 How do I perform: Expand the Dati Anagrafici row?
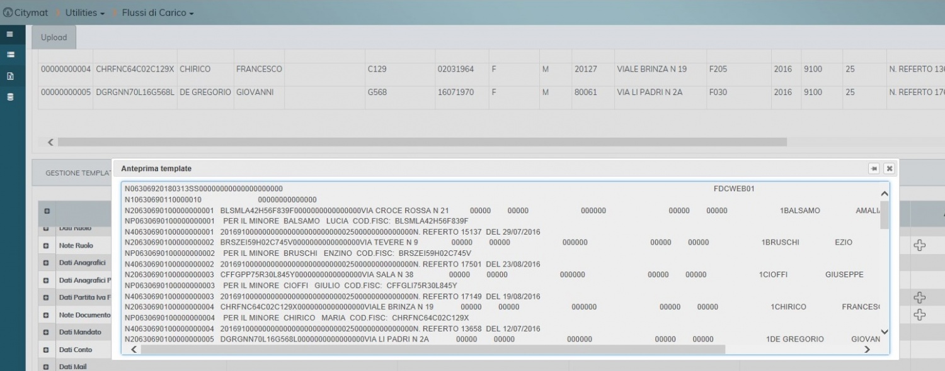pyautogui.click(x=46, y=263)
